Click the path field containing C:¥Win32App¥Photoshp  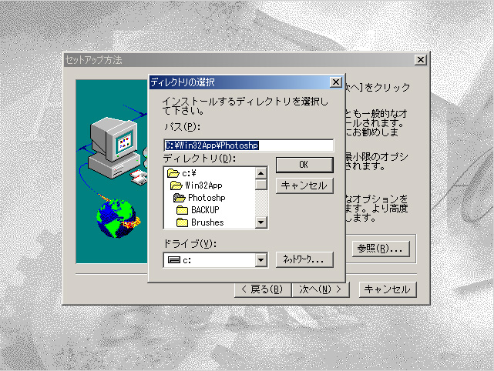click(249, 145)
